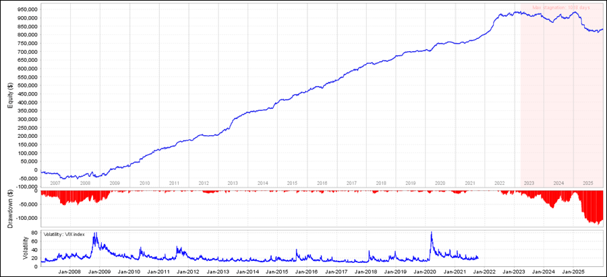
Task: Select the Jan-2015 label on bottom axis
Action: 277,272
